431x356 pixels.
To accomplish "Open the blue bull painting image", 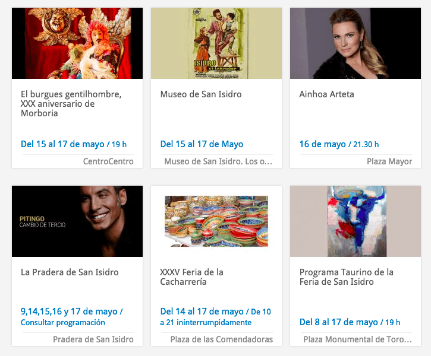I will (x=356, y=221).
